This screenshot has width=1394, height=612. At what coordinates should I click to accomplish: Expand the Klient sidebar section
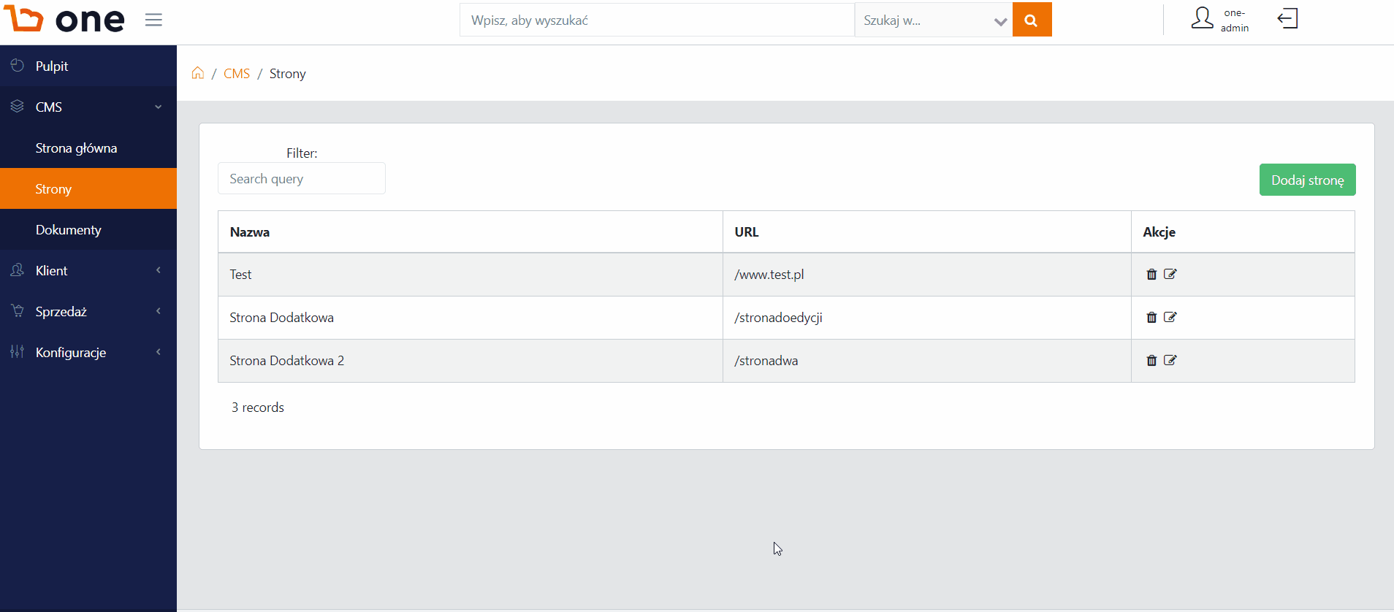(88, 270)
